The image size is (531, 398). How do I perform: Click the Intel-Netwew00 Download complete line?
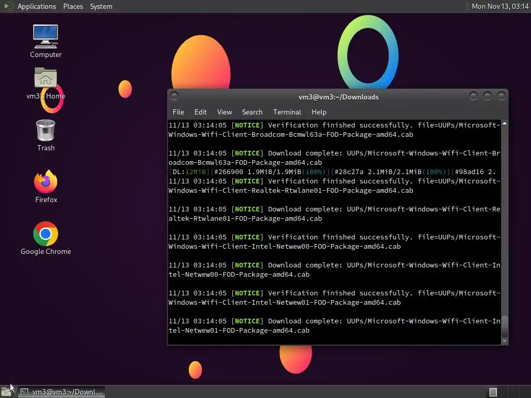click(334, 269)
